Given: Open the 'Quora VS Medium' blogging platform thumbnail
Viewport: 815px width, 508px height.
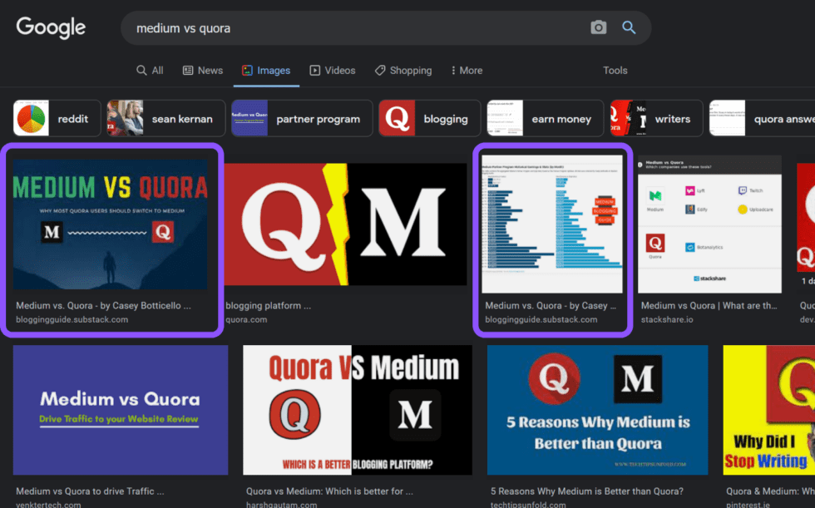Looking at the screenshot, I should (358, 410).
